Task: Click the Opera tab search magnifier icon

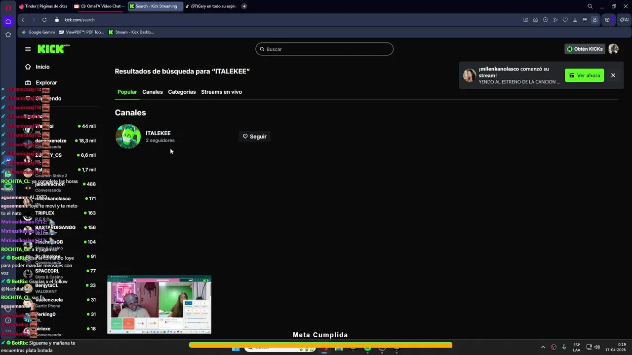Action: point(590,6)
